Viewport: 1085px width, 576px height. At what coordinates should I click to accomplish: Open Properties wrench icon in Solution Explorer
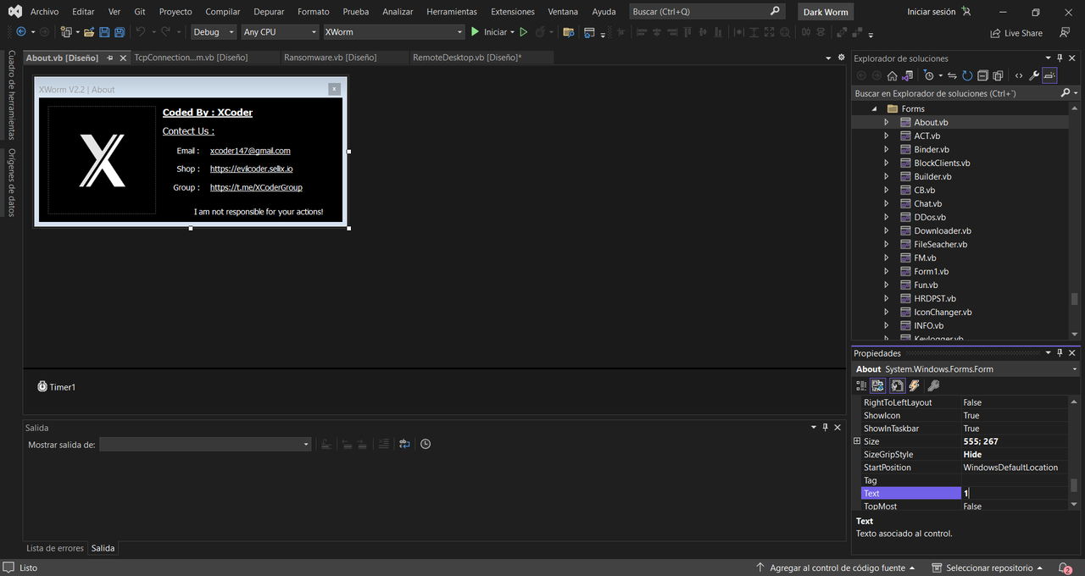pos(1034,75)
